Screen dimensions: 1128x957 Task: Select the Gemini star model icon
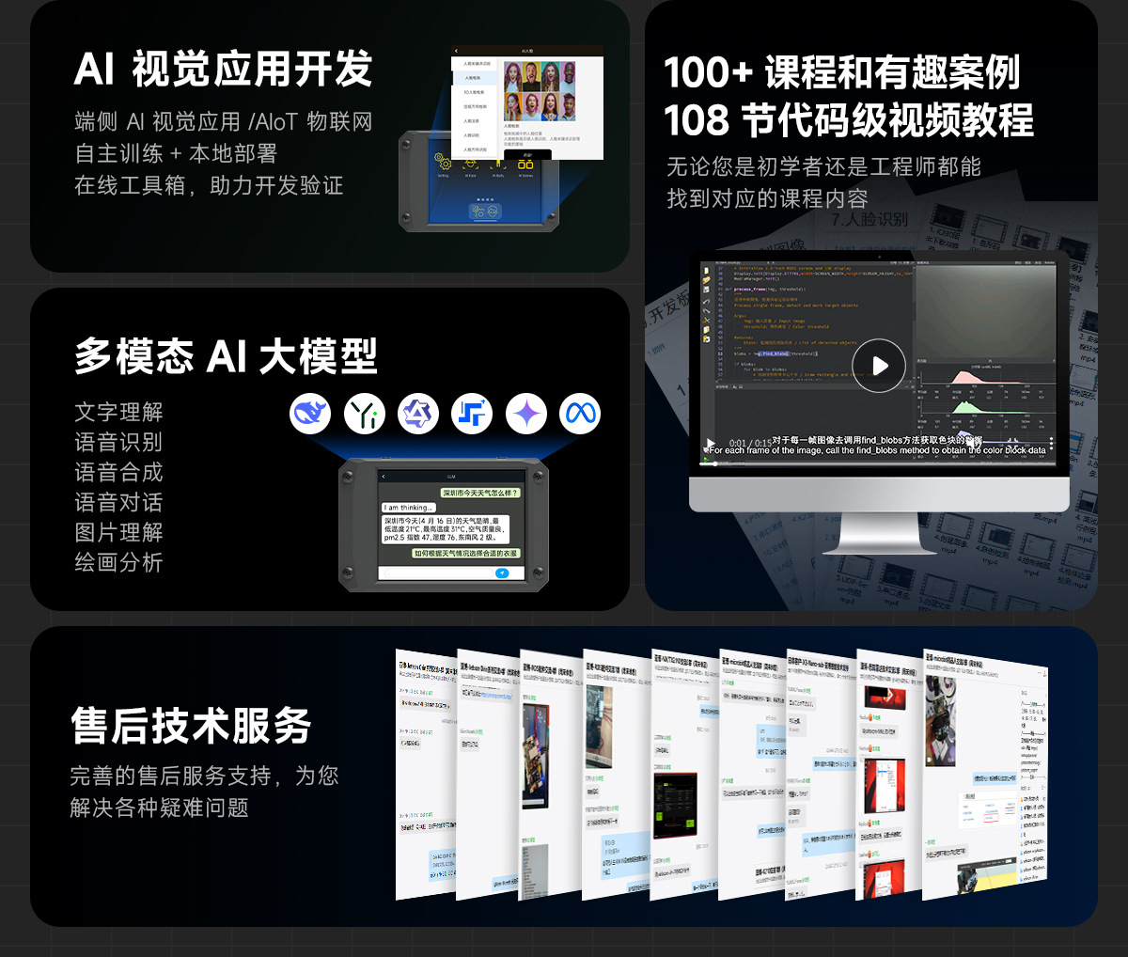[526, 413]
